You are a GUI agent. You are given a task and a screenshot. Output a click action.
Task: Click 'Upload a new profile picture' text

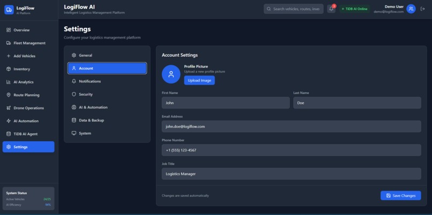point(204,72)
